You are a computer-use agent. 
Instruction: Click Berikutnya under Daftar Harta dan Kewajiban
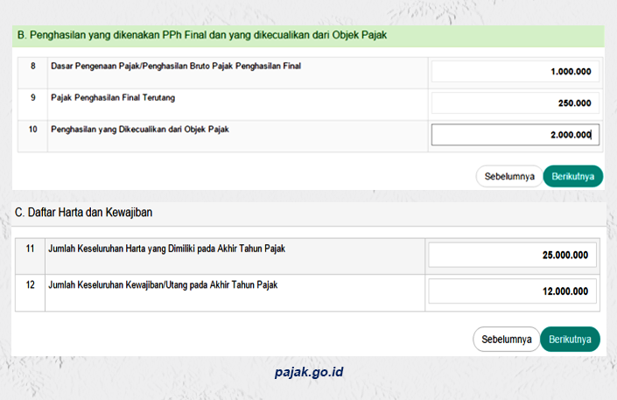pyautogui.click(x=570, y=340)
